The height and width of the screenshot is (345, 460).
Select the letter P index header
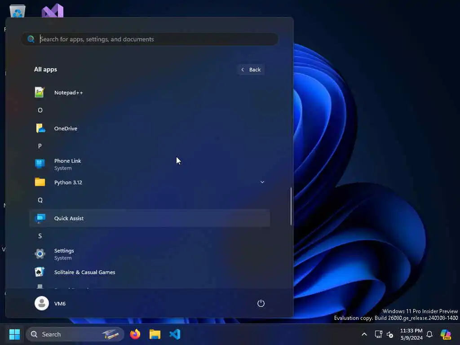pos(40,146)
